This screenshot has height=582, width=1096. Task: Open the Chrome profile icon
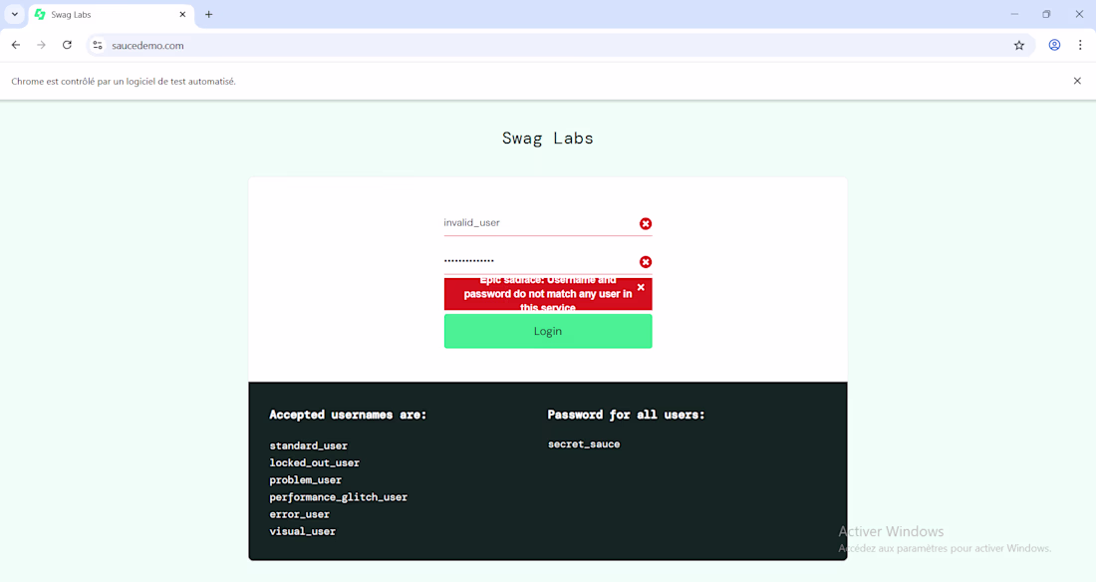(x=1054, y=45)
